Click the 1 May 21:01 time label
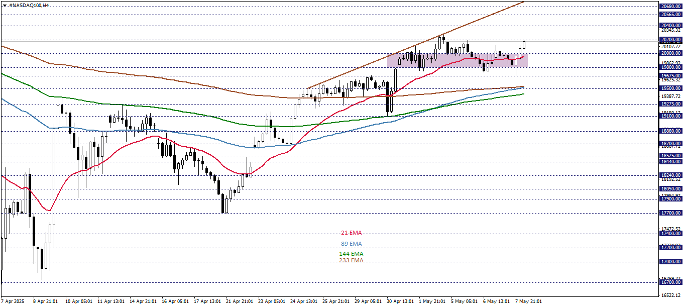Viewport: 684px width, 307px height. pyautogui.click(x=432, y=302)
